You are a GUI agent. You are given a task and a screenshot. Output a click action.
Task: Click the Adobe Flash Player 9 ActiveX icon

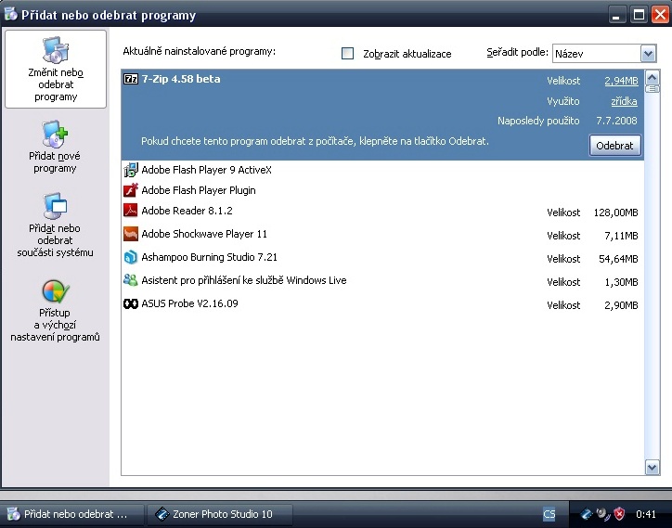pyautogui.click(x=131, y=171)
